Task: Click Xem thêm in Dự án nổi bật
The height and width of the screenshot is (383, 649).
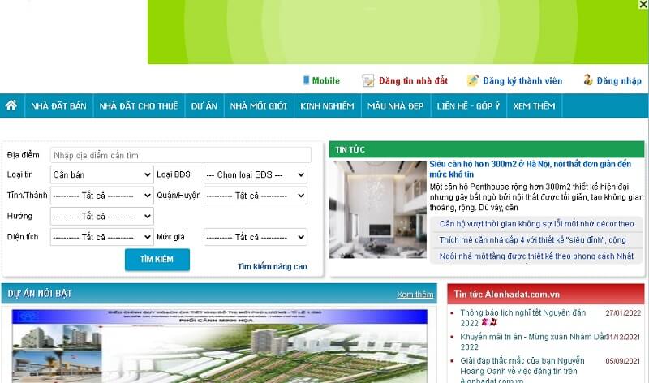Action: pos(415,294)
